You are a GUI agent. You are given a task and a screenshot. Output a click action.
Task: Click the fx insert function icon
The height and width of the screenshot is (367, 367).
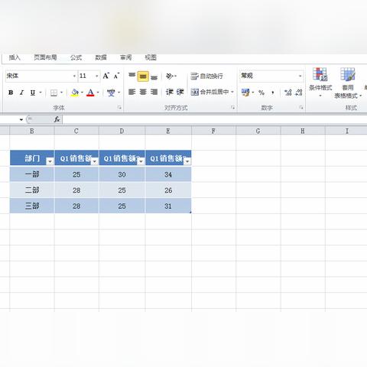[x=57, y=119]
